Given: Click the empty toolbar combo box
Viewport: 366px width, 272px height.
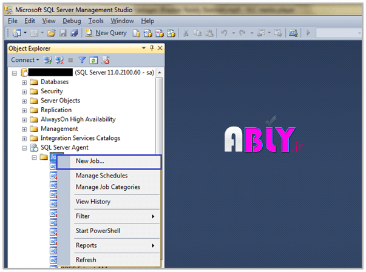Looking at the screenshot, I should pos(339,33).
